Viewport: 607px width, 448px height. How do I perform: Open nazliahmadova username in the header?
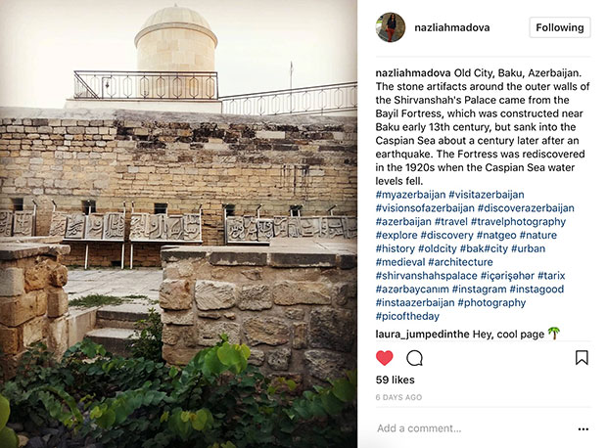pyautogui.click(x=451, y=27)
